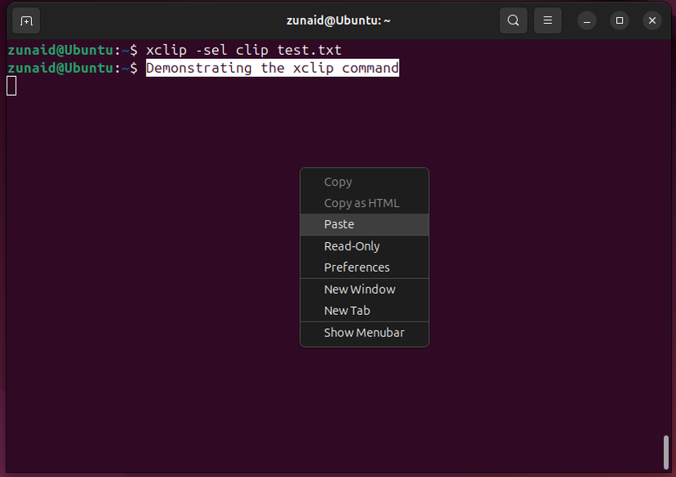Screen dimensions: 676x477
Task: Paste clipboard contents via the context menu
Action: [338, 223]
